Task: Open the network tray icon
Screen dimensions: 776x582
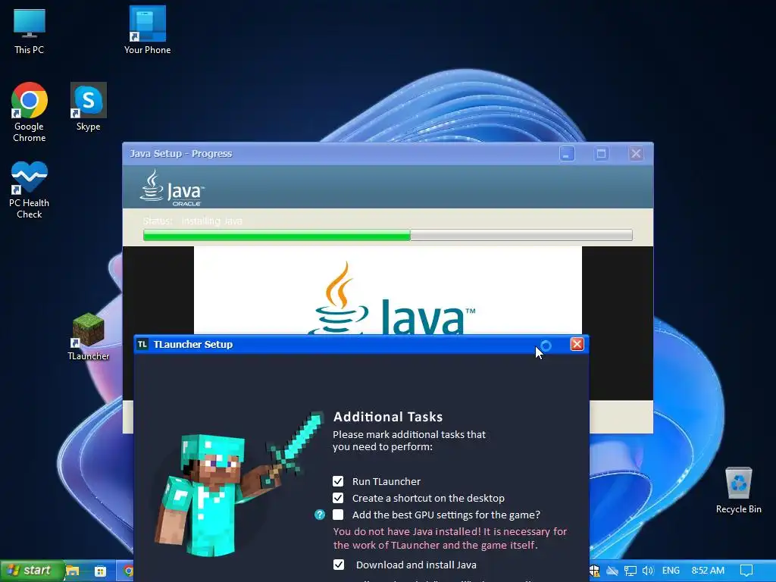Action: coord(630,571)
